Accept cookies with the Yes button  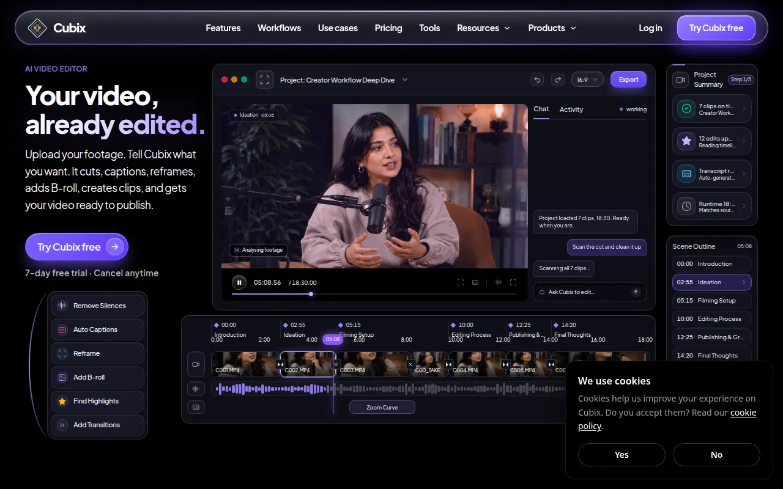coord(622,455)
